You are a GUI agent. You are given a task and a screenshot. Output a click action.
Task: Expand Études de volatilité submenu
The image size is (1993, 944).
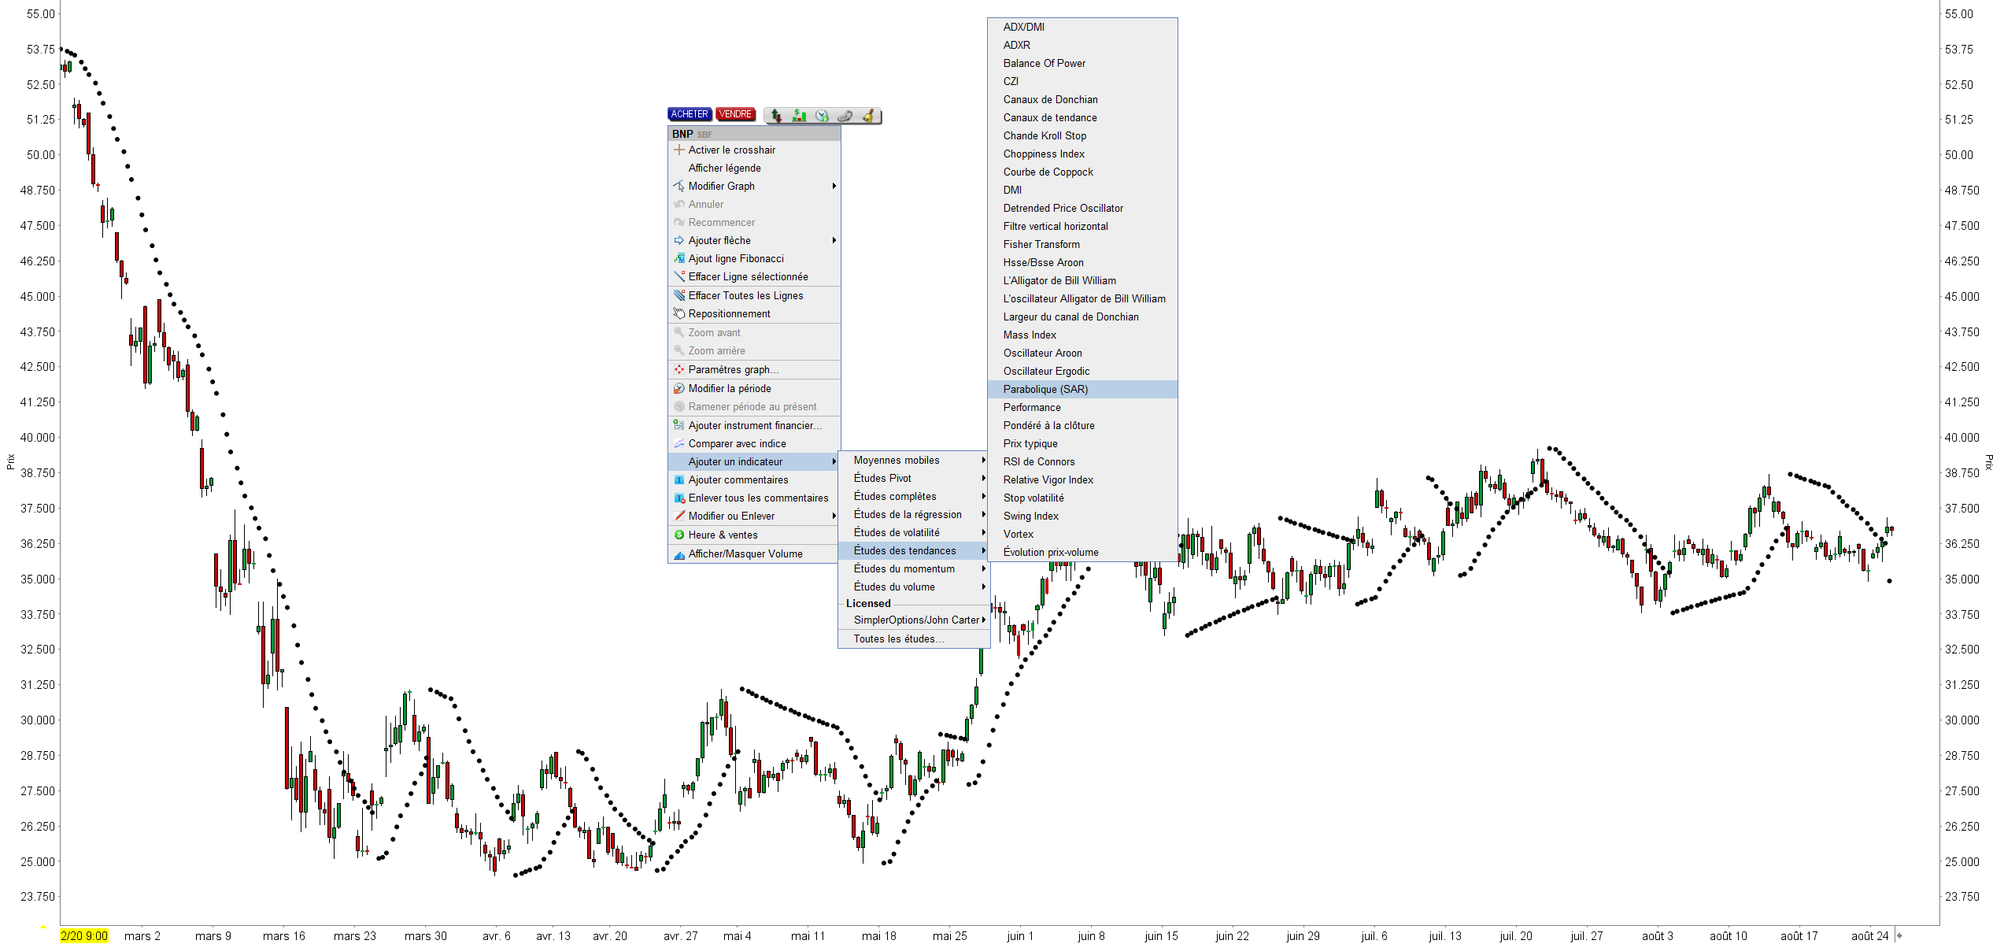(x=913, y=532)
